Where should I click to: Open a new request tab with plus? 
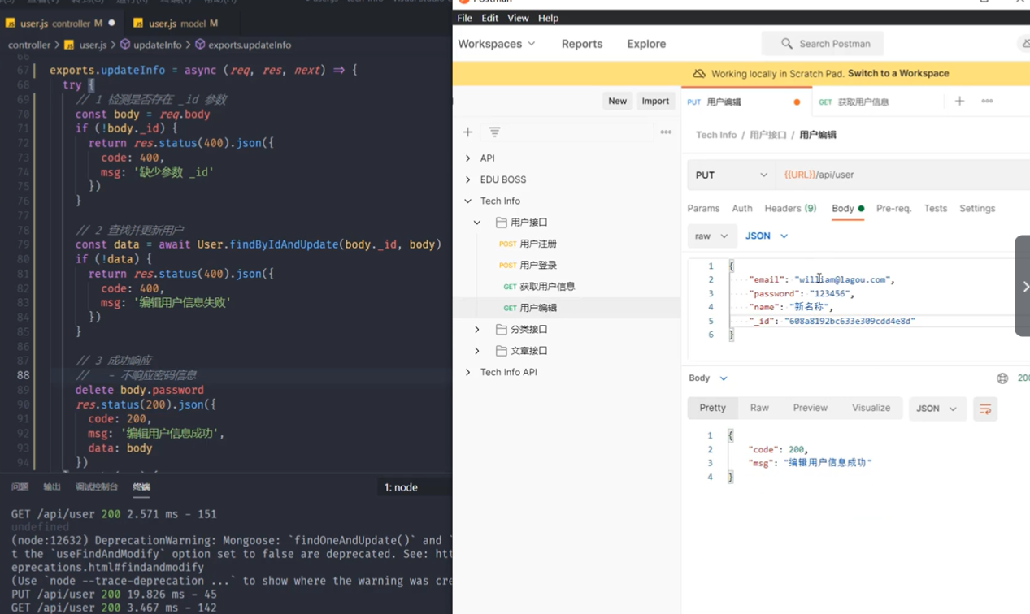(959, 101)
